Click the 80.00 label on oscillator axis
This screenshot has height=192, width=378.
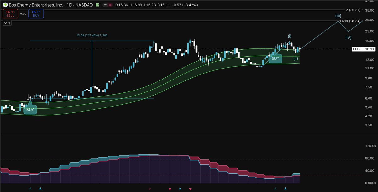tap(369, 158)
